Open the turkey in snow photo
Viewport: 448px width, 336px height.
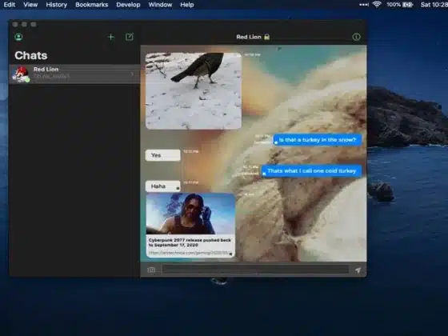point(194,91)
